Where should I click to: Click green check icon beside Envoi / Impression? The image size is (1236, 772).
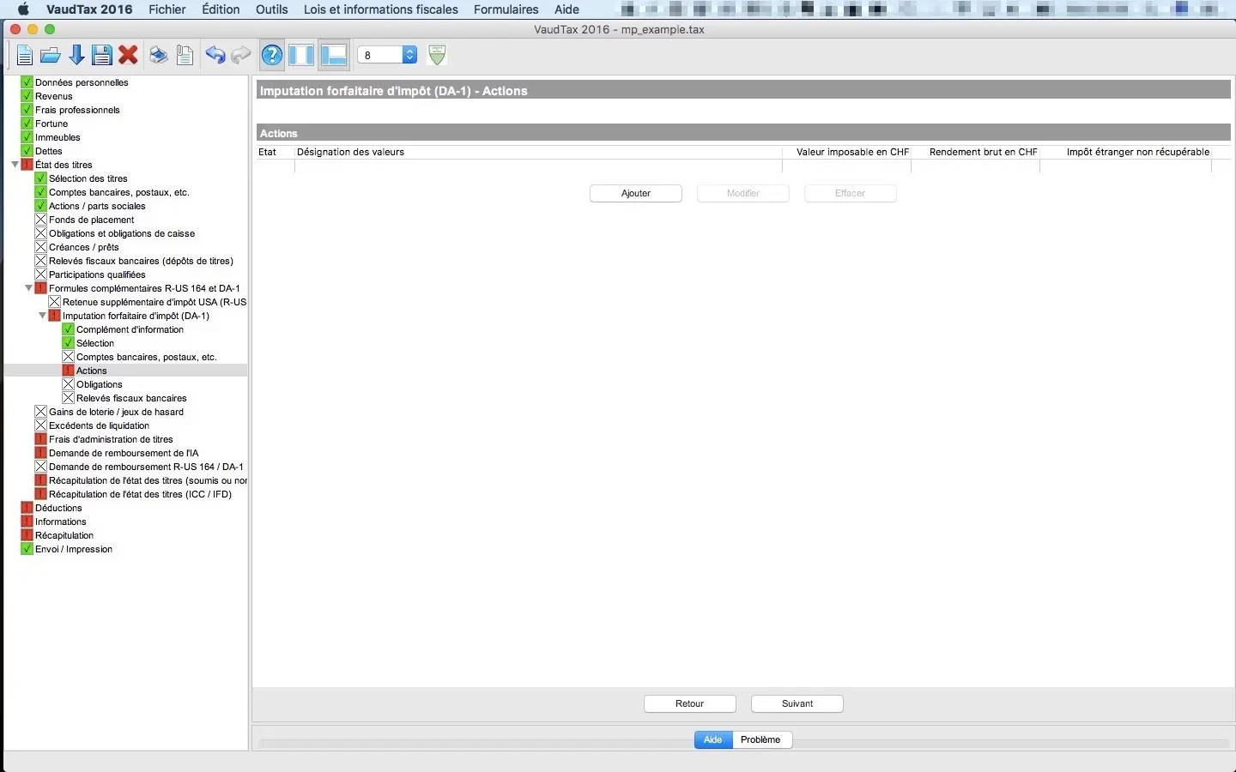click(27, 549)
